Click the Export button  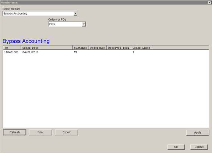coord(67,132)
